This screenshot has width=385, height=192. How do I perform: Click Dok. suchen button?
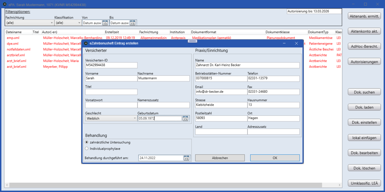[x=364, y=92]
